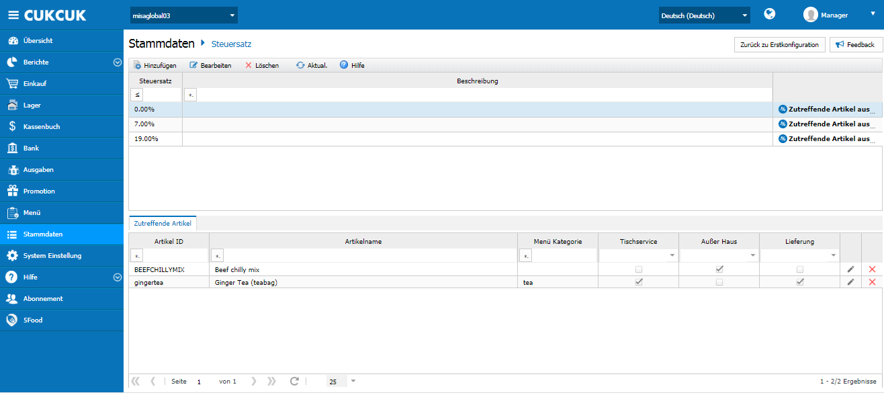Remove gingertea using the red X icon
This screenshot has height=395, width=884.
click(872, 282)
